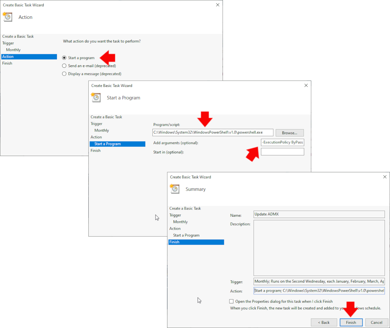This screenshot has height=328, width=390.
Task: Click the arguments field with ExecutionPolicy ByPass
Action: (282, 142)
